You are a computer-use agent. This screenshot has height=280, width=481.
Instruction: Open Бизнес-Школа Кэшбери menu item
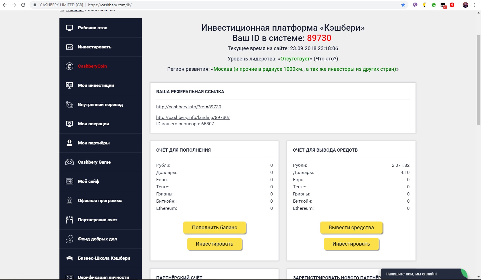(x=101, y=258)
